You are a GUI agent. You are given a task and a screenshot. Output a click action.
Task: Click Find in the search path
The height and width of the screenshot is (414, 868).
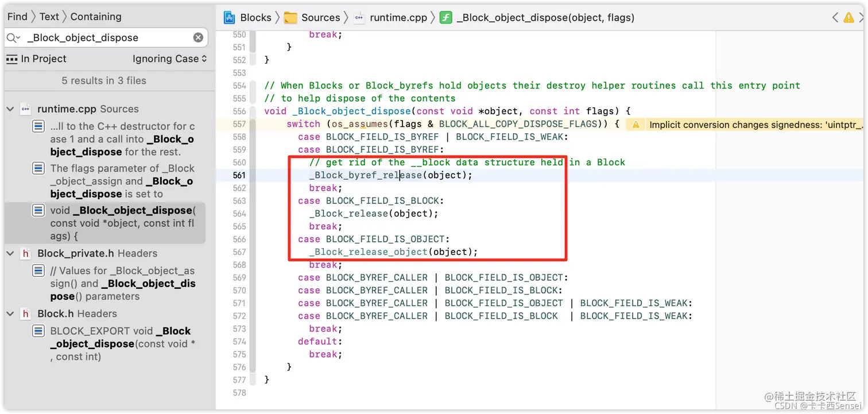point(17,17)
